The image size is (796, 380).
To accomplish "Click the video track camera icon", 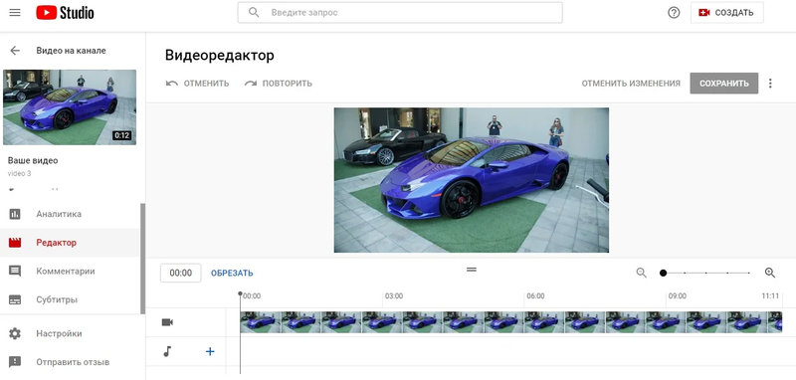I will [x=167, y=322].
